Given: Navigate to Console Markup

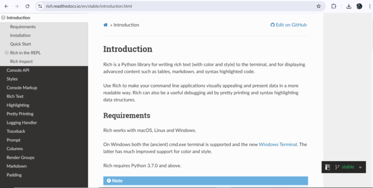Looking at the screenshot, I should [22, 87].
